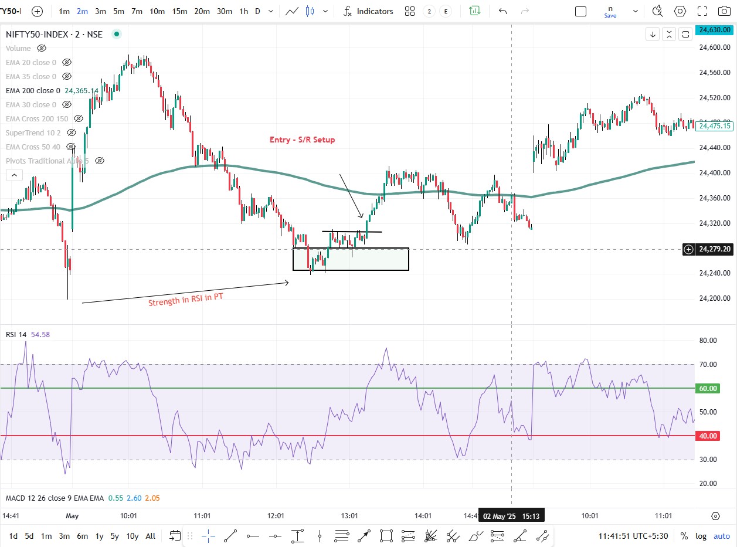Click the Undo arrow icon
This screenshot has height=547, width=737.
click(x=502, y=11)
